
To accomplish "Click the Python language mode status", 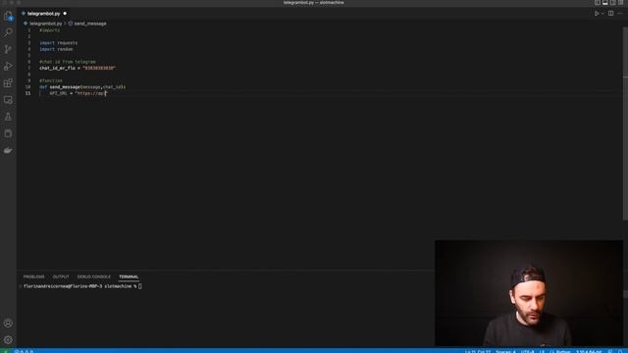I will pos(560,351).
